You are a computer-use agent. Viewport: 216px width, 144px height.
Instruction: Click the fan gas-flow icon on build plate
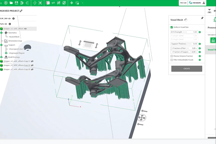(x=142, y=118)
